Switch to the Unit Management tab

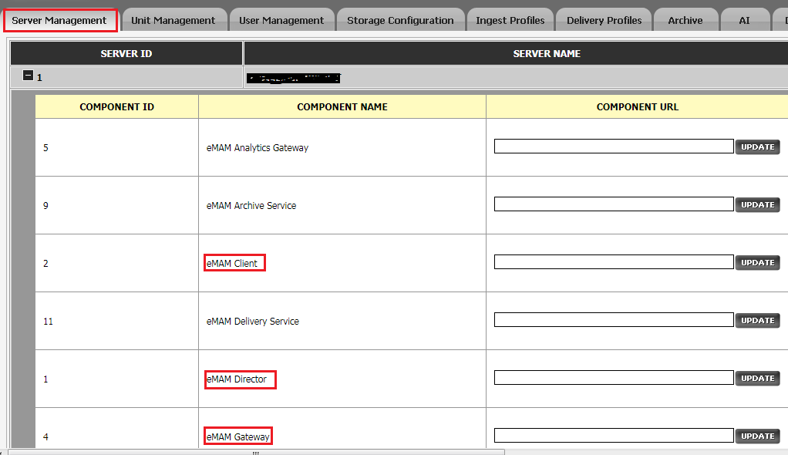click(173, 21)
